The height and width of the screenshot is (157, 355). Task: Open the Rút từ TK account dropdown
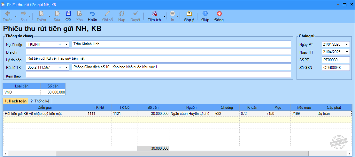click(66, 67)
